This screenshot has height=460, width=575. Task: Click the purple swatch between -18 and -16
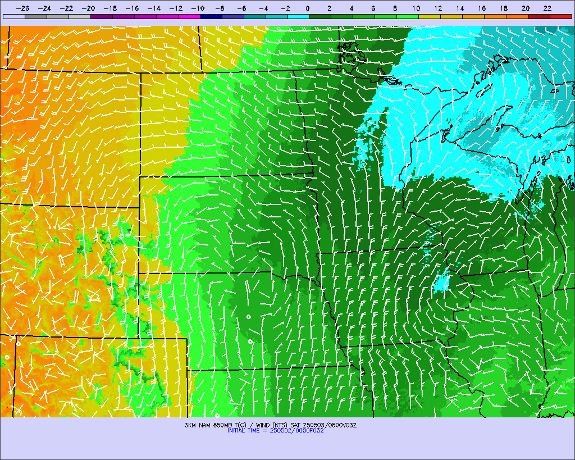(x=124, y=16)
